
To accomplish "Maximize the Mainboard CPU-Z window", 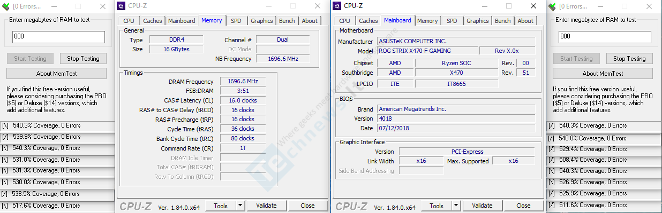I will [x=509, y=6].
